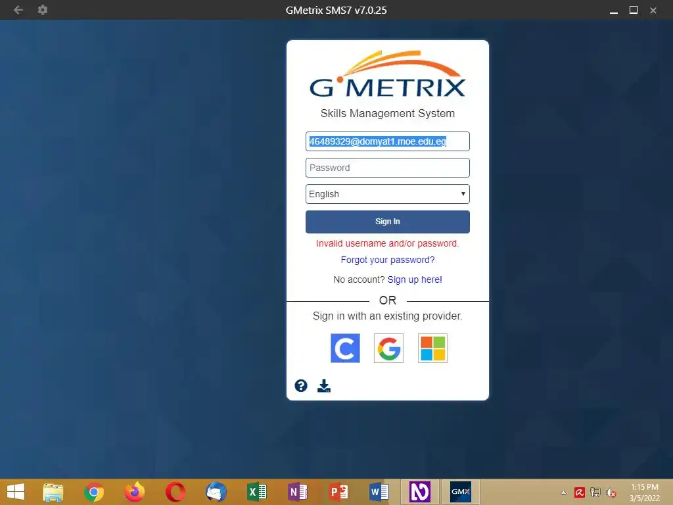Expand the English language dropdown
The height and width of the screenshot is (505, 673).
(x=388, y=194)
